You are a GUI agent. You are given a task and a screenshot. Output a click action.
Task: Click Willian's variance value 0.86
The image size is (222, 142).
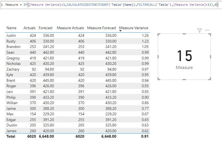coord(145,103)
